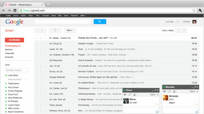
Task: Open +Luke in Google bar
Action: (8, 16)
